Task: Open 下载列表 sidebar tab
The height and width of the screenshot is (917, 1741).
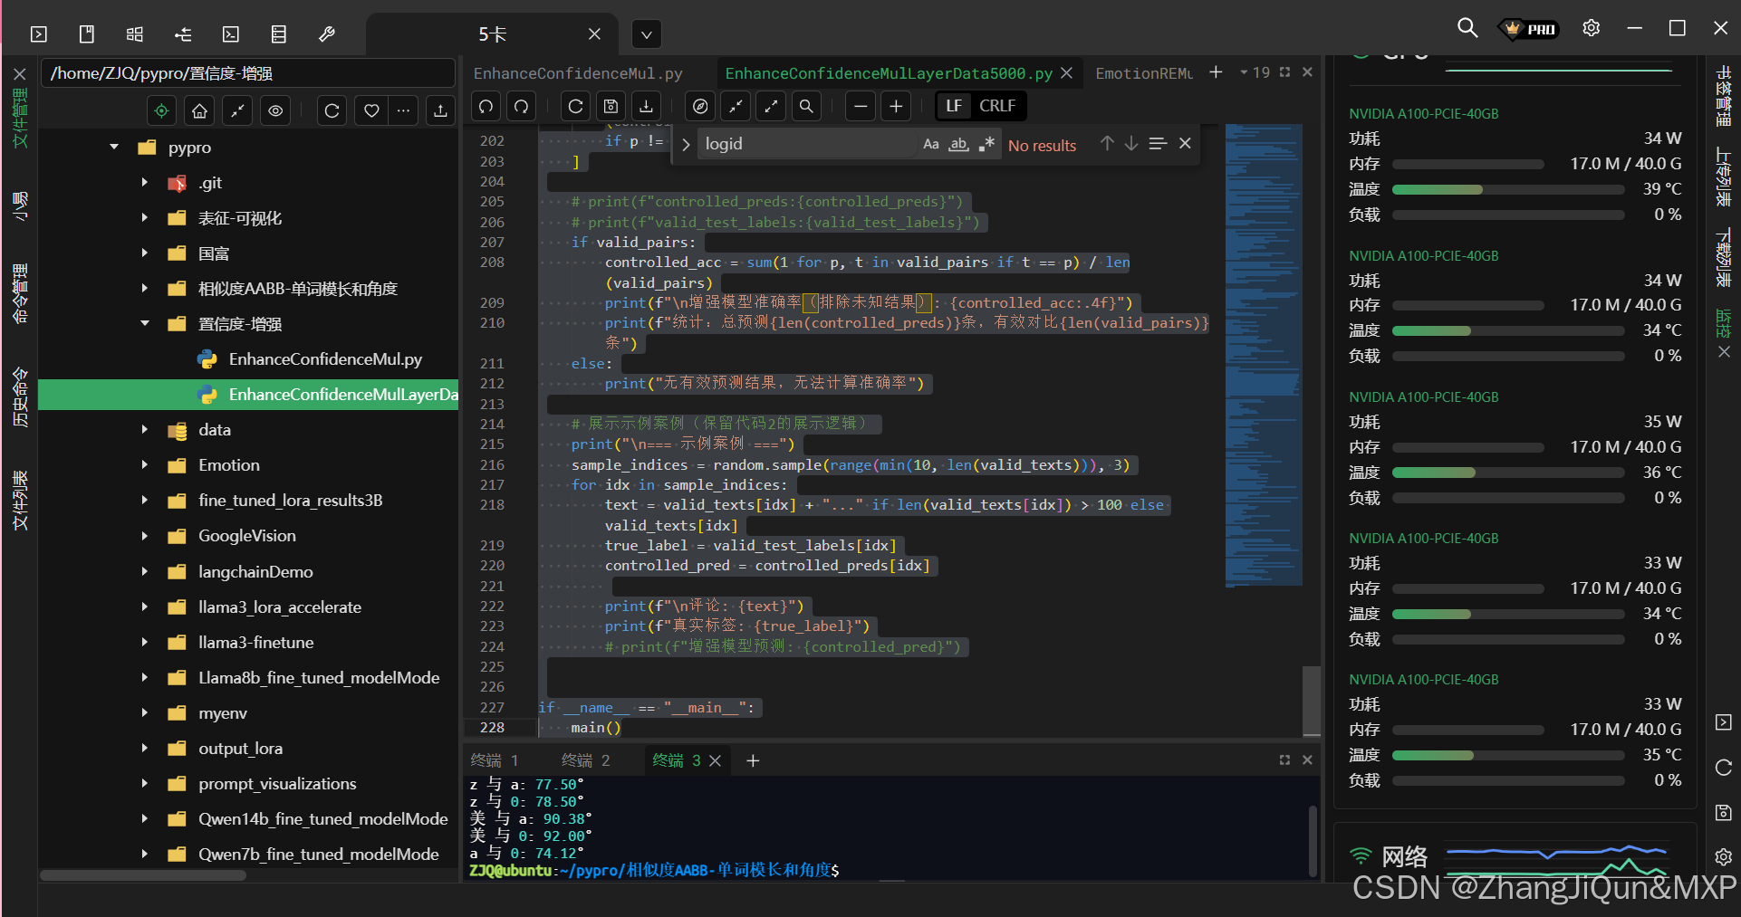Action: click(x=1723, y=257)
